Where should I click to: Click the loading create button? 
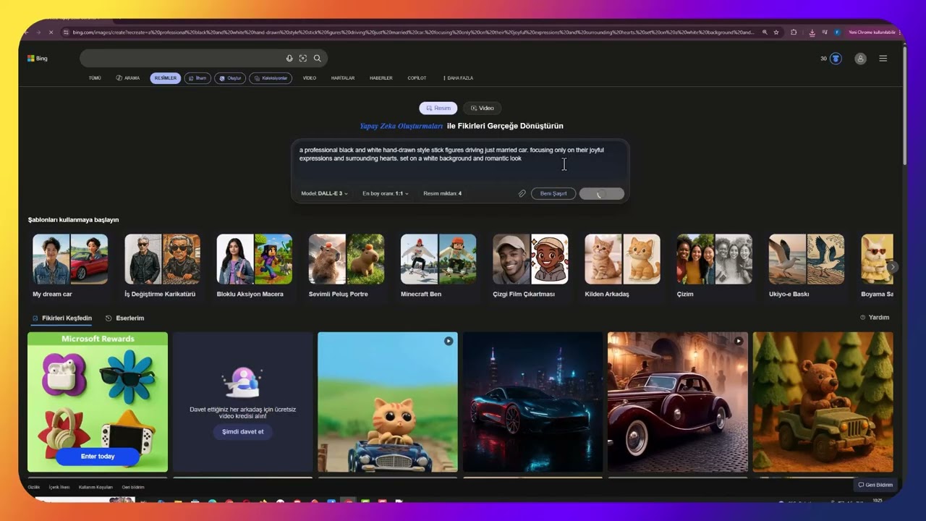coord(601,194)
